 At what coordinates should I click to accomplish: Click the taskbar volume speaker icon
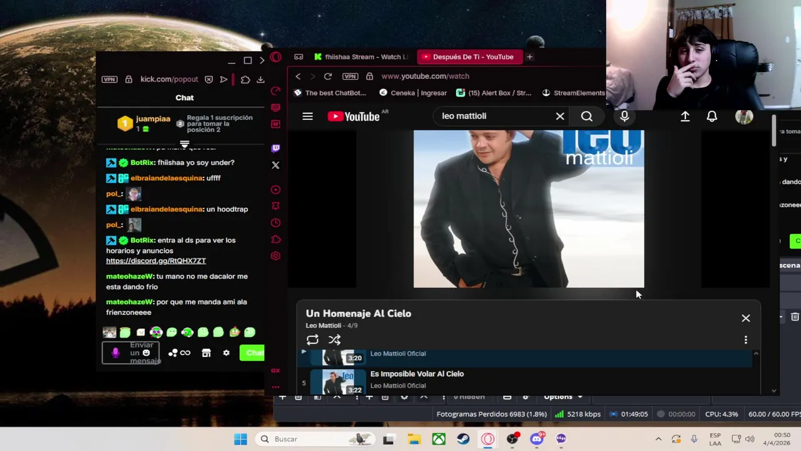750,439
